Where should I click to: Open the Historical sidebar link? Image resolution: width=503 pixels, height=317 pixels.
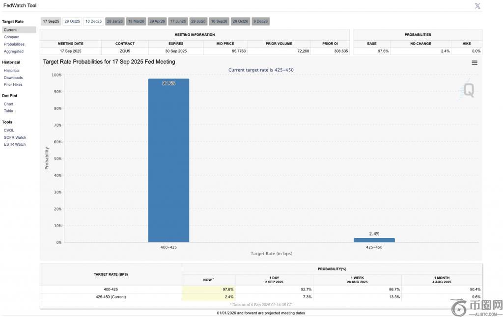(12, 71)
